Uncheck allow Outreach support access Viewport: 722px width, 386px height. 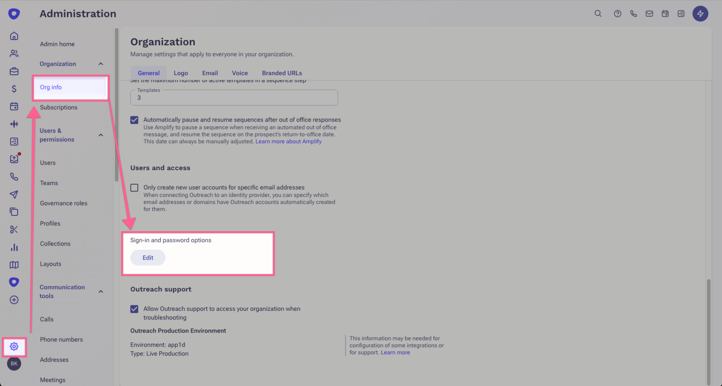(x=134, y=309)
